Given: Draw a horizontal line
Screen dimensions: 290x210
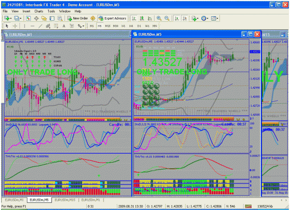Looking at the screenshot, I should tap(32, 26).
